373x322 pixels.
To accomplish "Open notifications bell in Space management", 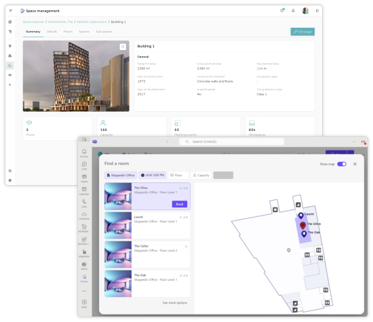I will (x=293, y=11).
